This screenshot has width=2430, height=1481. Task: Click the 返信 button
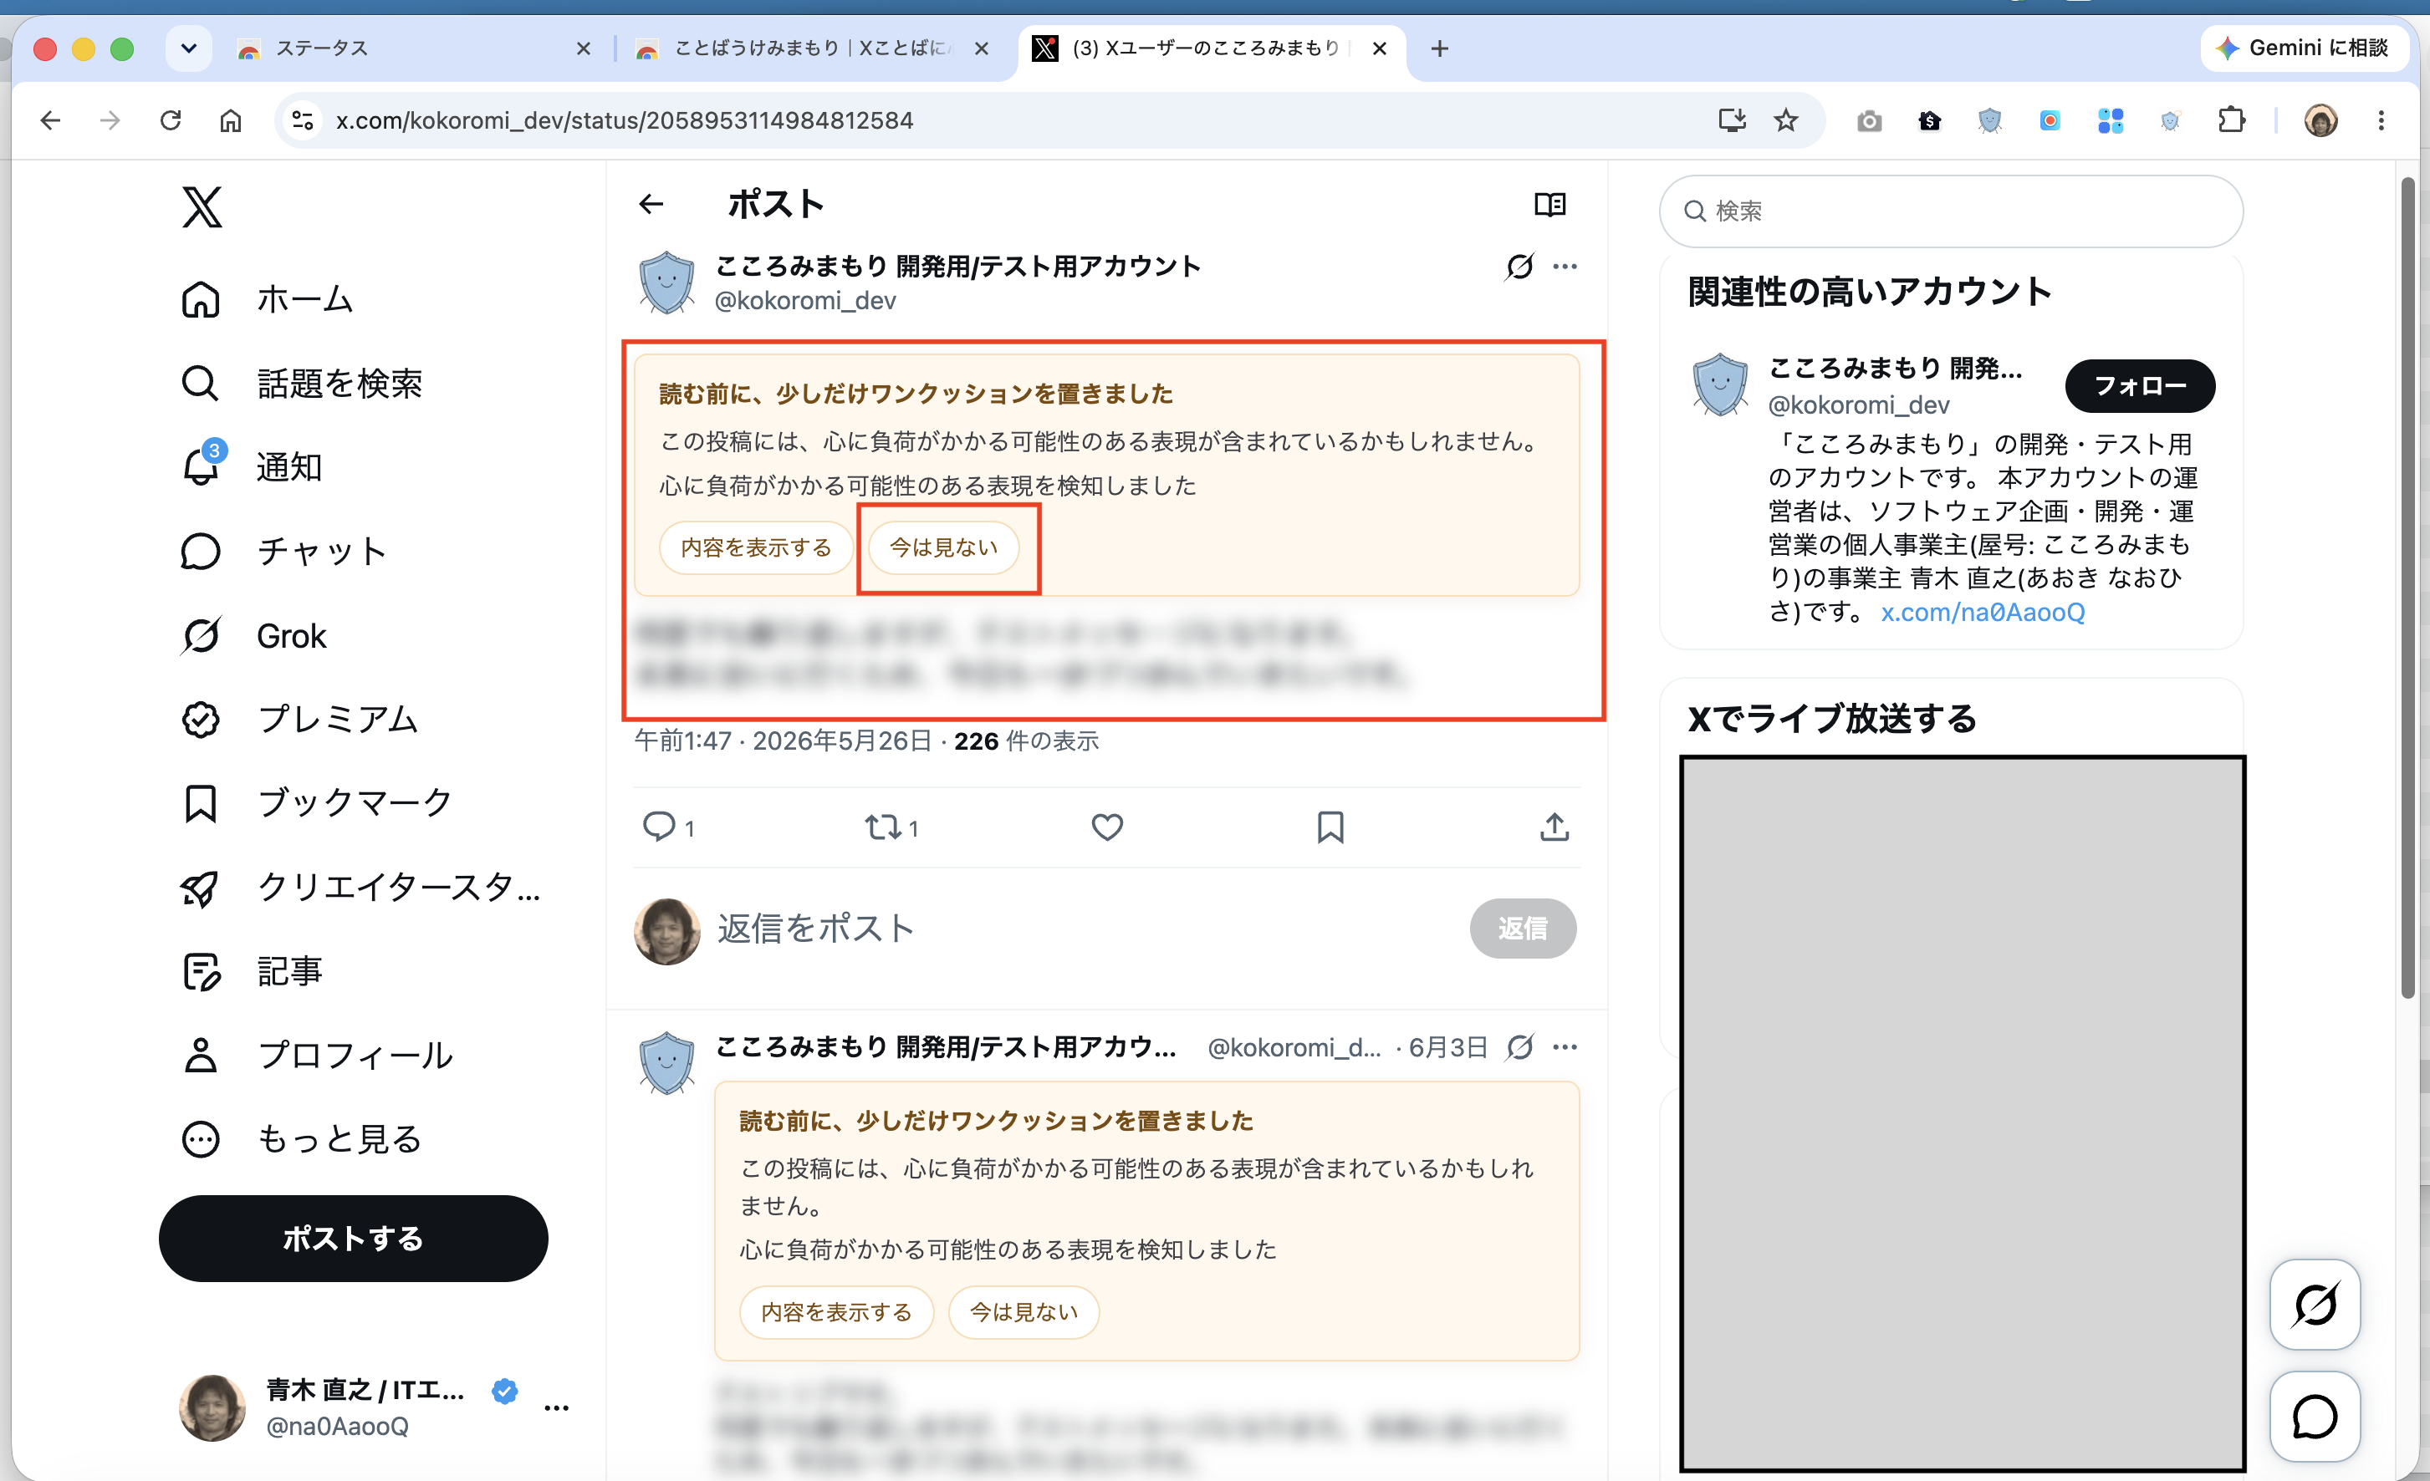1523,928
